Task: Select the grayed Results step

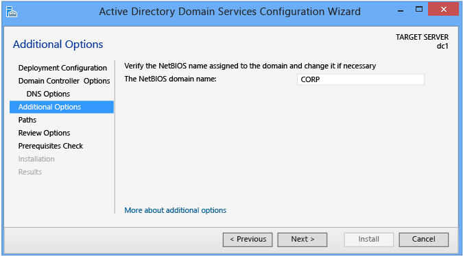Action: point(29,172)
